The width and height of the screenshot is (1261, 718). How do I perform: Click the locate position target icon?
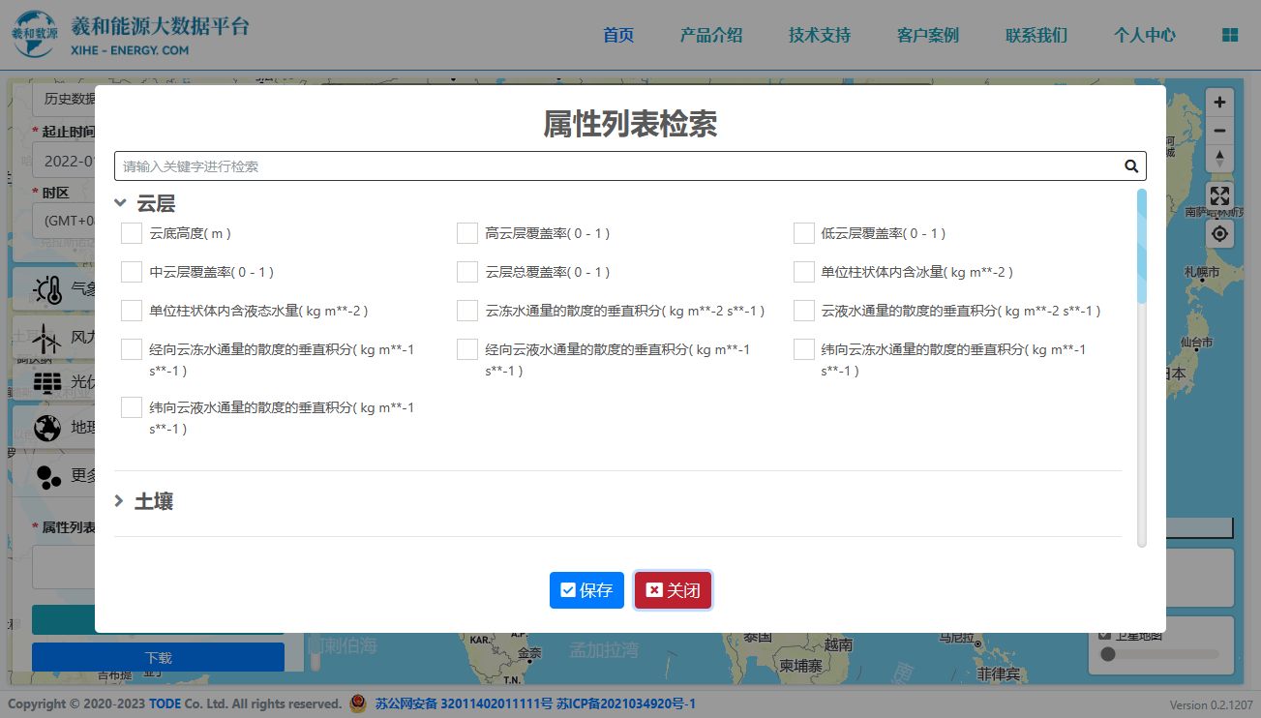1219,233
